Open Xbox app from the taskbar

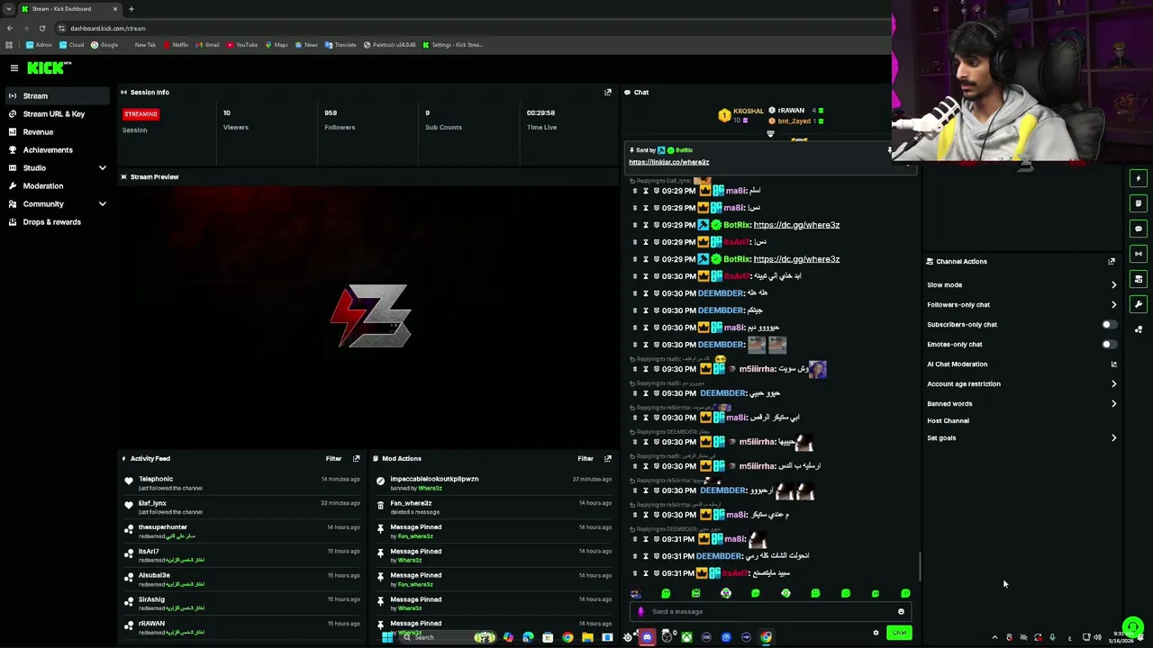coord(686,637)
